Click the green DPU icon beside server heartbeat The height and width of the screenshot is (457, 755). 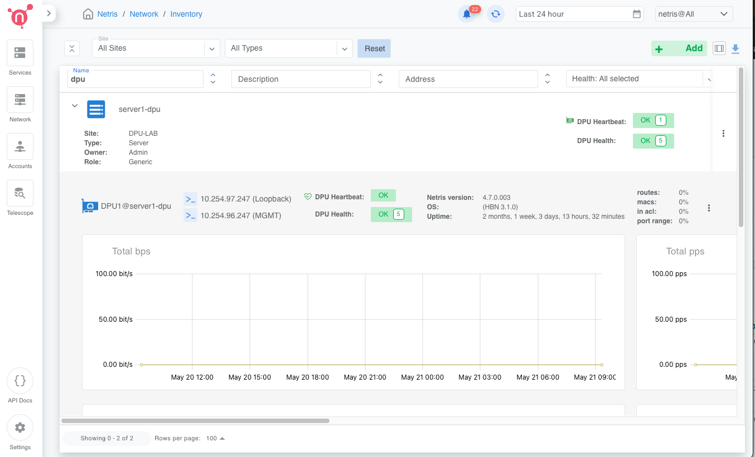click(x=570, y=120)
